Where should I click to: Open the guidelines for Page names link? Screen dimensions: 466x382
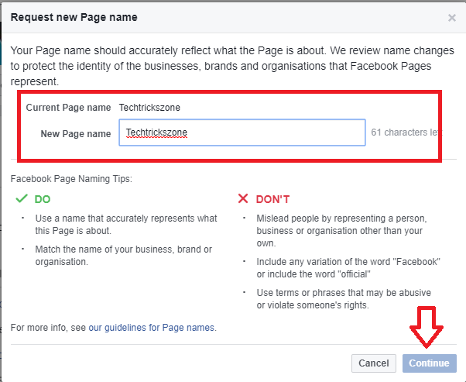pyautogui.click(x=152, y=328)
